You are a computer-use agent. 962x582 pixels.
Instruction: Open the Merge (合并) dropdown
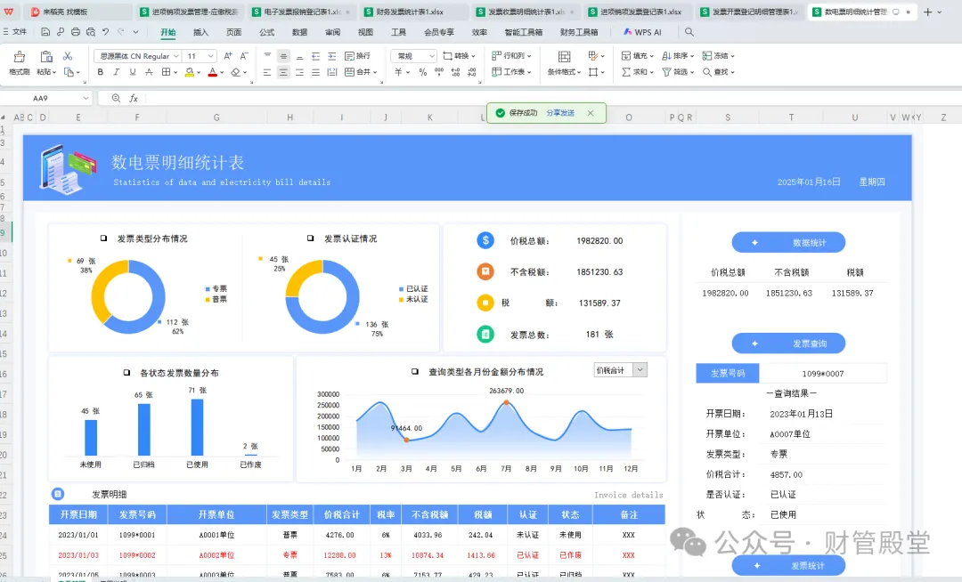[361, 72]
